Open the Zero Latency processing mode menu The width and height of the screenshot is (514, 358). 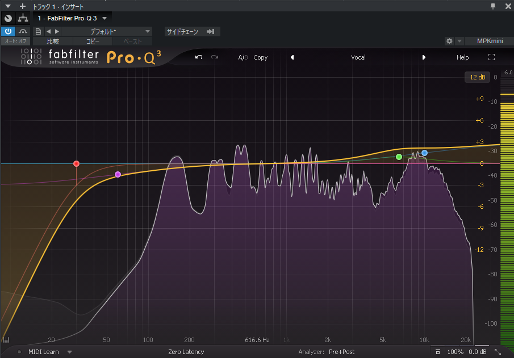pyautogui.click(x=186, y=352)
